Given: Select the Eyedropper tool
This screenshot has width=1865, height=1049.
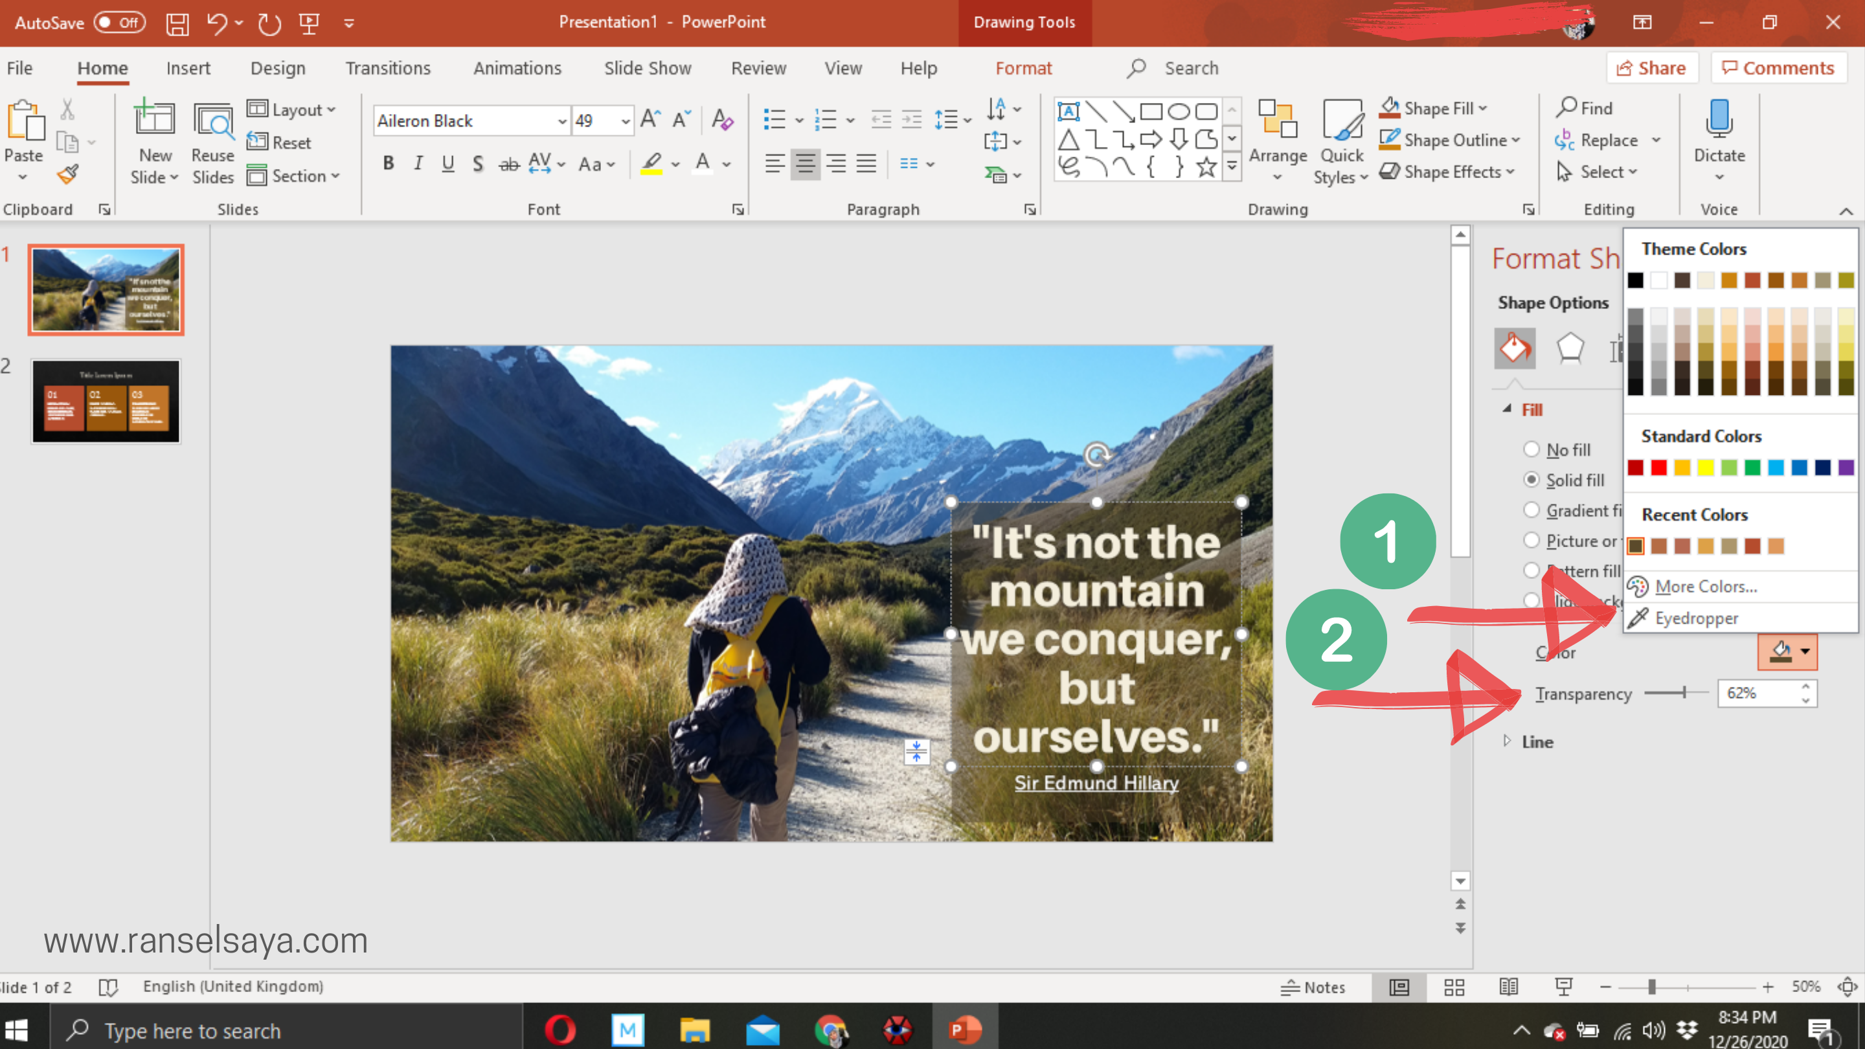Looking at the screenshot, I should 1695,618.
